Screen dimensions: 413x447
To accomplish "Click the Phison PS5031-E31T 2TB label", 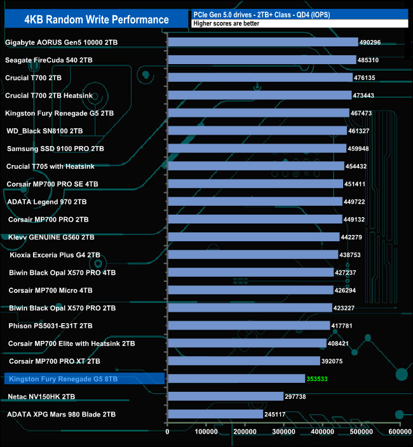I will point(50,326).
